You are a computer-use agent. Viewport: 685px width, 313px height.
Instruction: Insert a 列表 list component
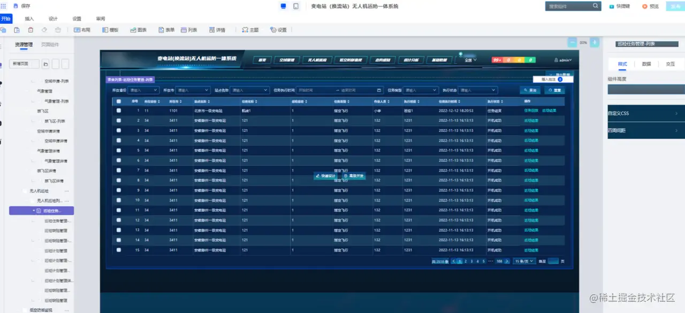click(189, 30)
